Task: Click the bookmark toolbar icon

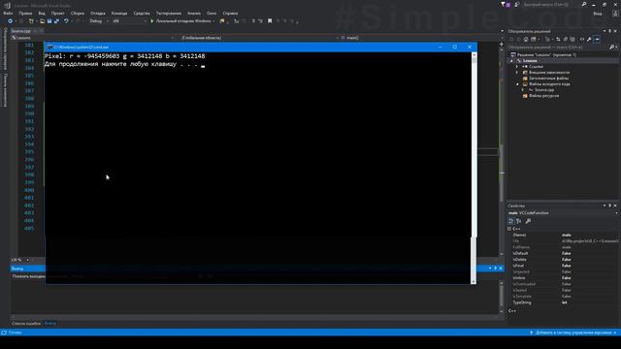Action: pyautogui.click(x=270, y=21)
